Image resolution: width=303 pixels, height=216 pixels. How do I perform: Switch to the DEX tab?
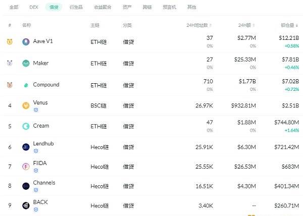pos(34,8)
